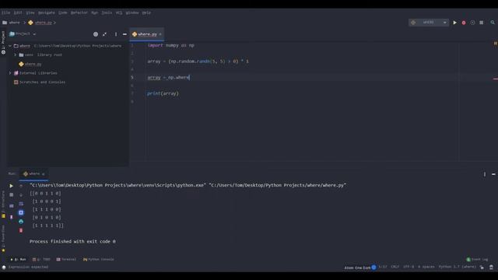Screen dimensions: 498x280
Task: Change the UTF-8 file encoding in status bar
Action: (409, 267)
